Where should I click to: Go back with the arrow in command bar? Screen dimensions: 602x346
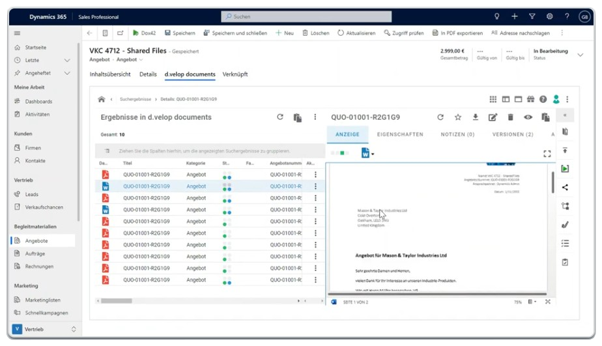point(89,33)
